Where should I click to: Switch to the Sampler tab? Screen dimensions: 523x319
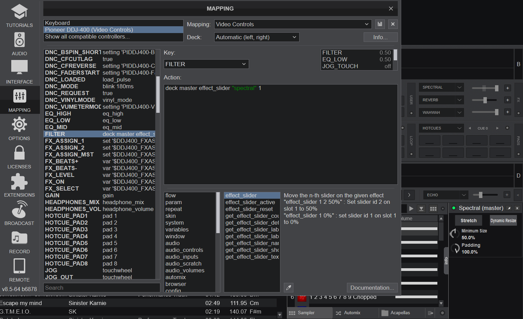(310, 313)
